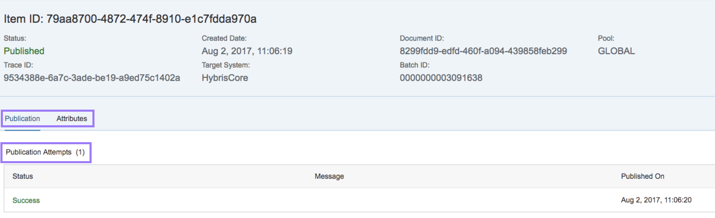The width and height of the screenshot is (715, 218).
Task: Click the Created Date value Aug 2, 2017
Action: pos(247,51)
